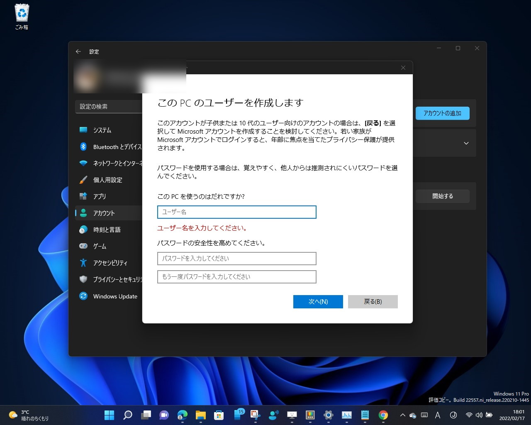
Task: Open the Recycle Bin on the desktop
Action: coord(21,12)
